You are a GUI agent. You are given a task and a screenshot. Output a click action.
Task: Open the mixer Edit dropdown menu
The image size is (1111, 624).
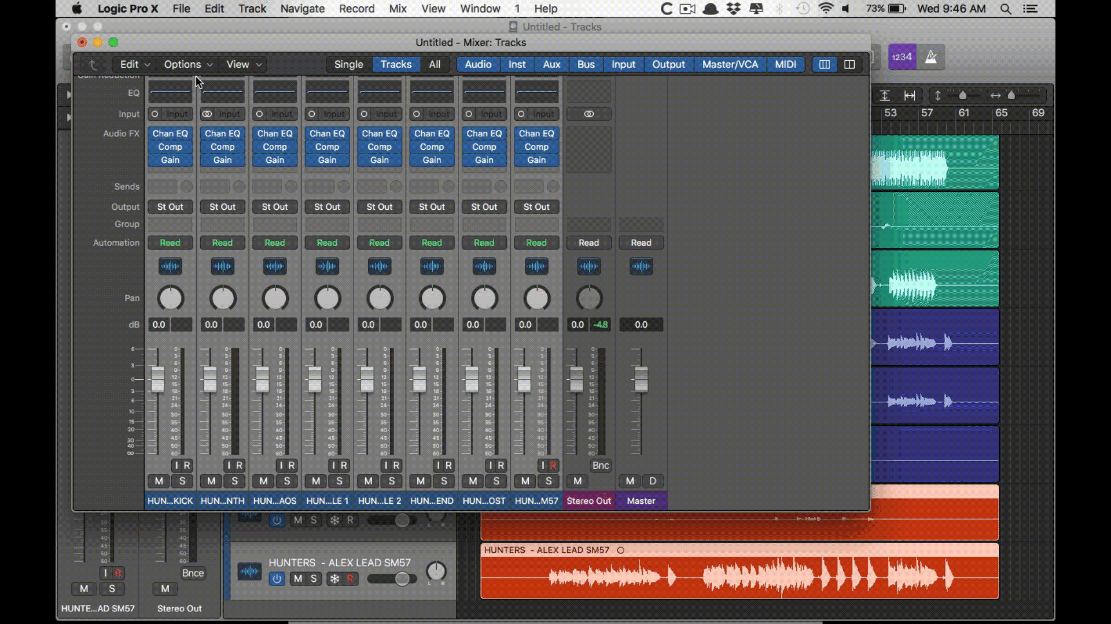(135, 64)
